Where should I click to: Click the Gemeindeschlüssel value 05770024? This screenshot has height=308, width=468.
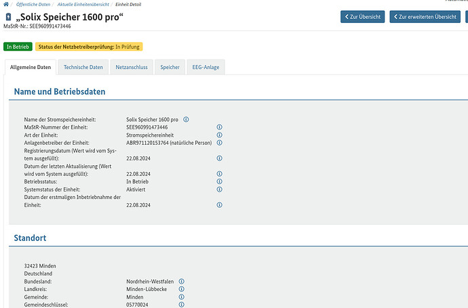pos(137,305)
